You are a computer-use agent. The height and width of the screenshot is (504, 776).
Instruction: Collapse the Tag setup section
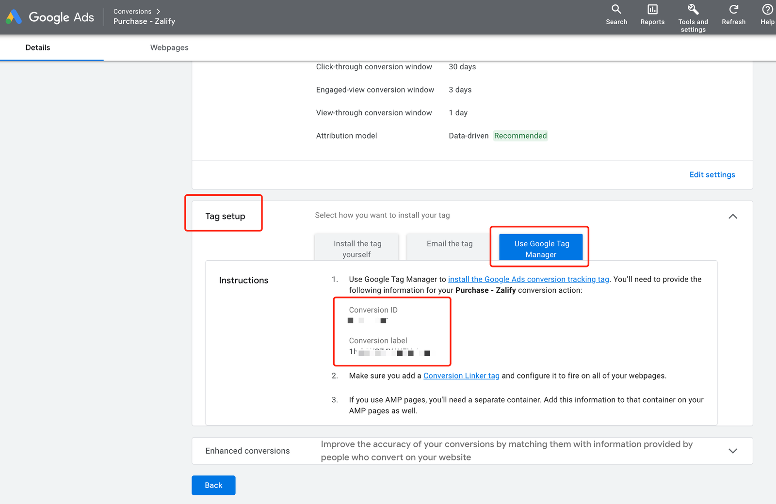click(733, 216)
